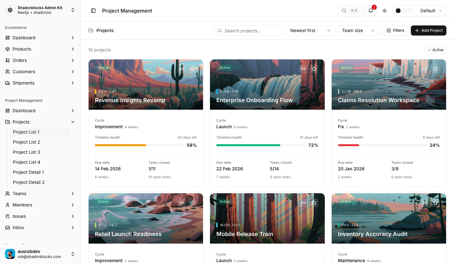Viewport: 454px width, 264px height.
Task: Click the Retail Launch Readiness card image
Action: coord(146,218)
